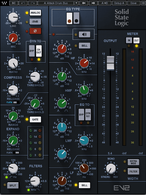Click the A→B copy button
Viewport: 146px width, 195px height.
tap(105, 3)
